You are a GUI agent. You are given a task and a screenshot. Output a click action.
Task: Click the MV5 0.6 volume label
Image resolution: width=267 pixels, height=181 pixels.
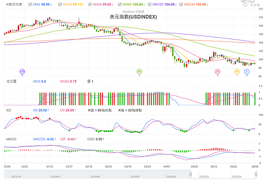(x=40, y=81)
